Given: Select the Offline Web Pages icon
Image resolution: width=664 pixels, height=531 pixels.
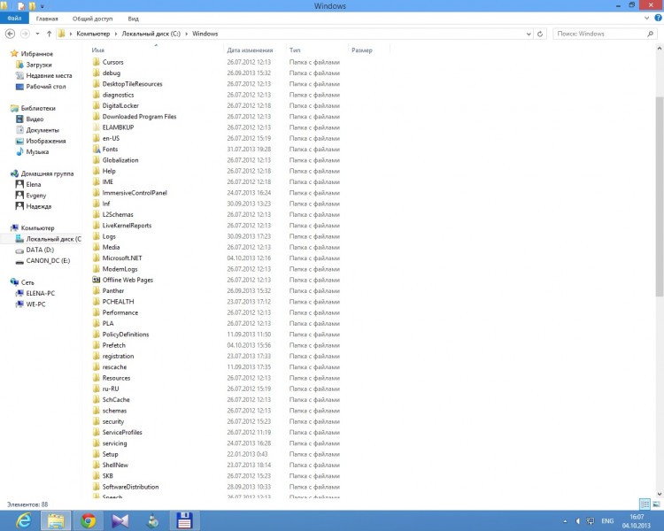Looking at the screenshot, I should 97,280.
